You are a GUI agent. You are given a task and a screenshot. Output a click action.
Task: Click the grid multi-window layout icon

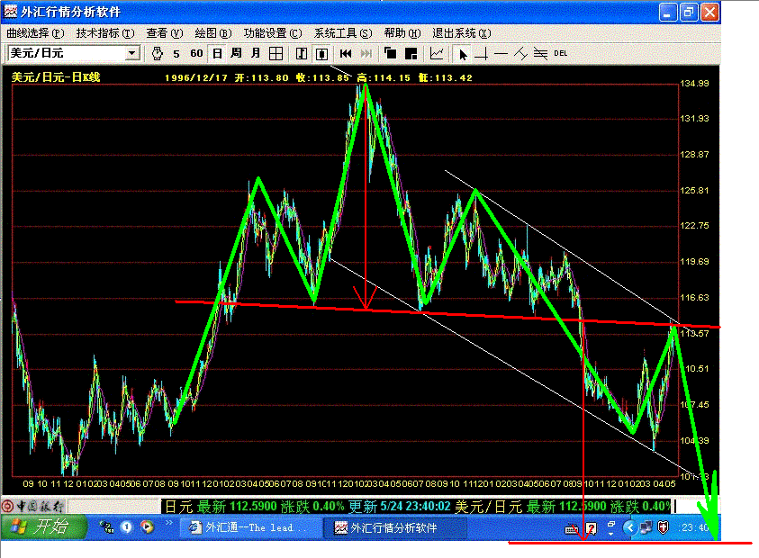point(276,54)
